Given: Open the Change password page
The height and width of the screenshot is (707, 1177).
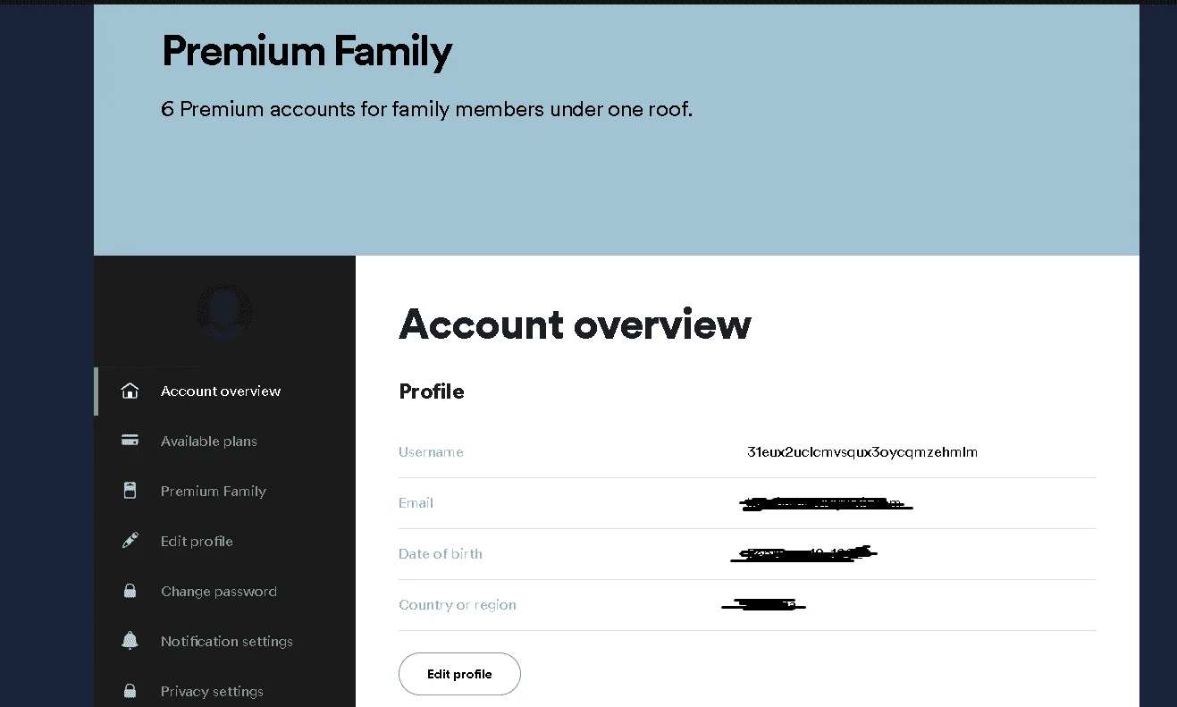Looking at the screenshot, I should tap(219, 592).
